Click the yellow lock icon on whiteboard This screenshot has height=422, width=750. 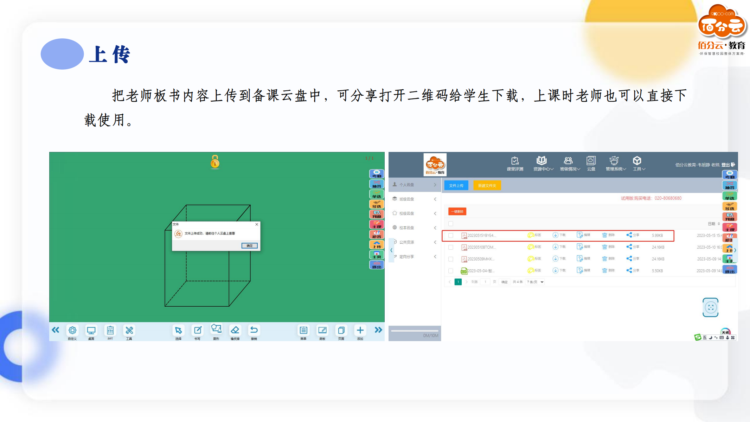click(215, 162)
